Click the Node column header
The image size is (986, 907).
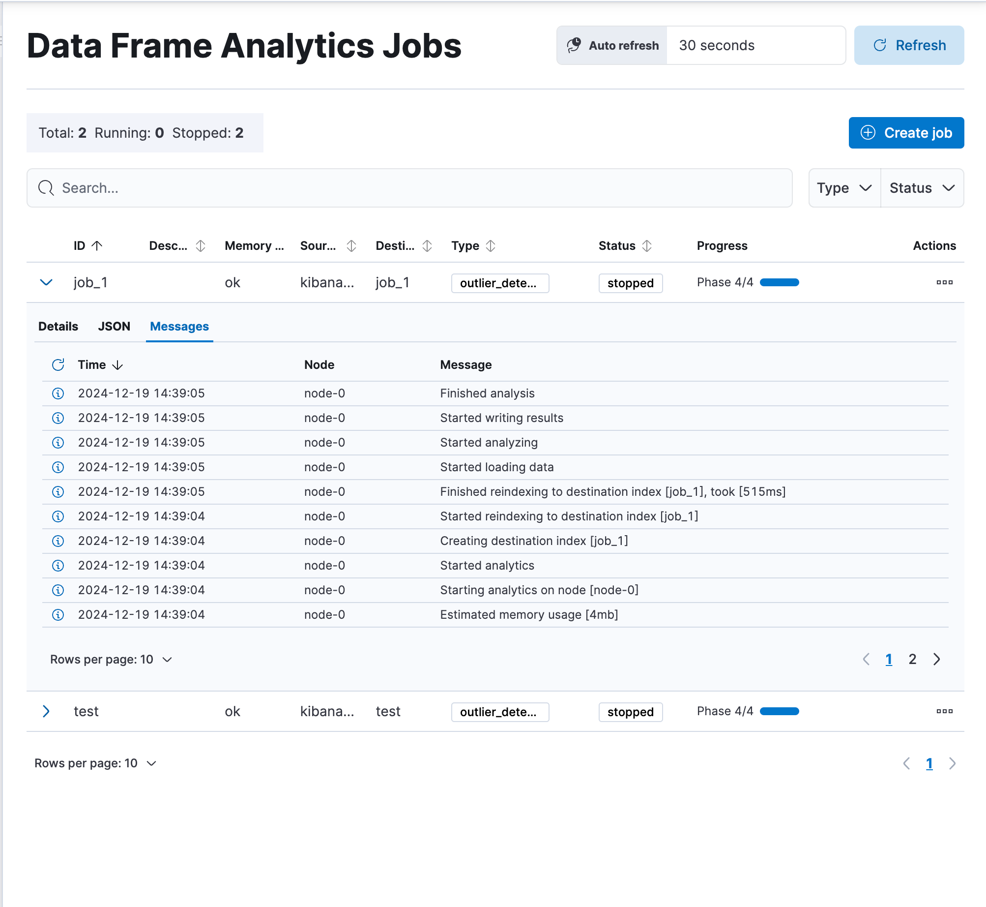(319, 364)
